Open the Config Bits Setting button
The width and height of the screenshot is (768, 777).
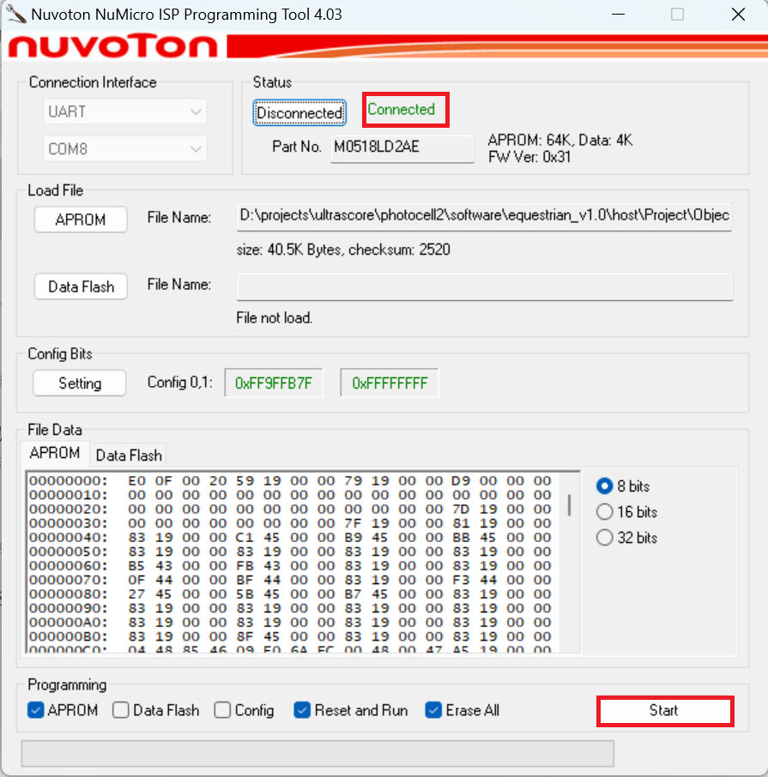(x=80, y=383)
